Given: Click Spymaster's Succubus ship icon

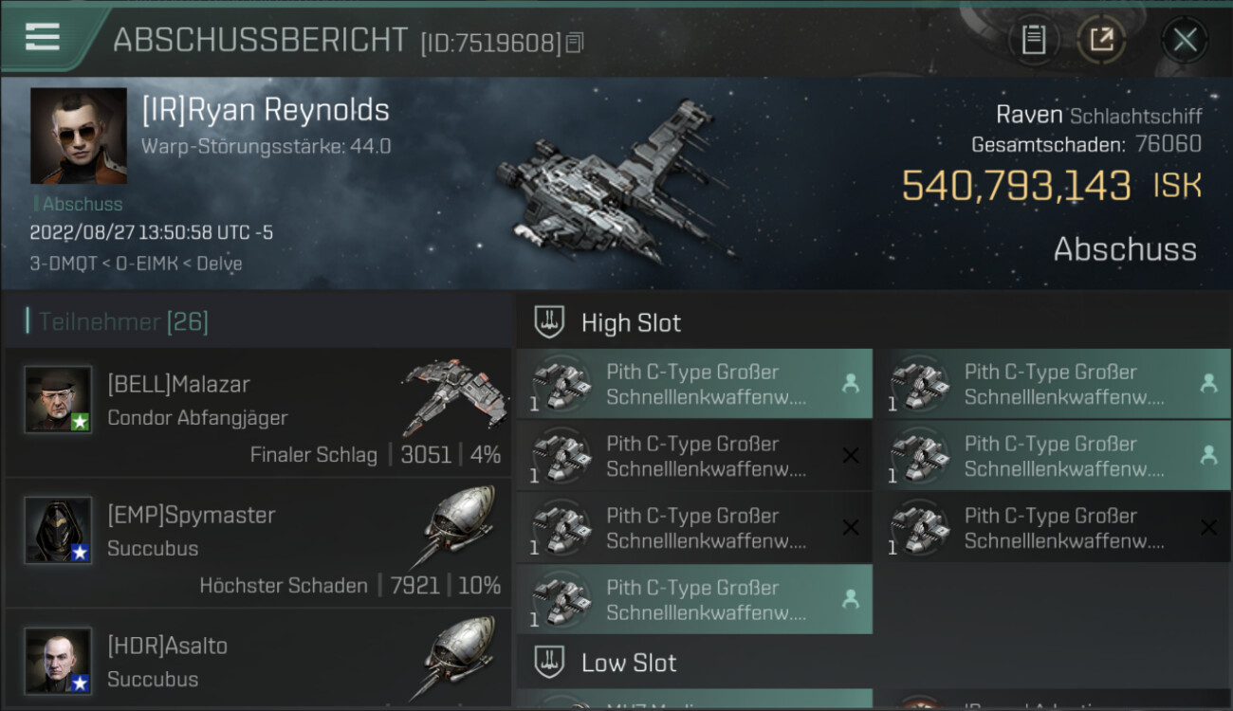Looking at the screenshot, I should (460, 526).
